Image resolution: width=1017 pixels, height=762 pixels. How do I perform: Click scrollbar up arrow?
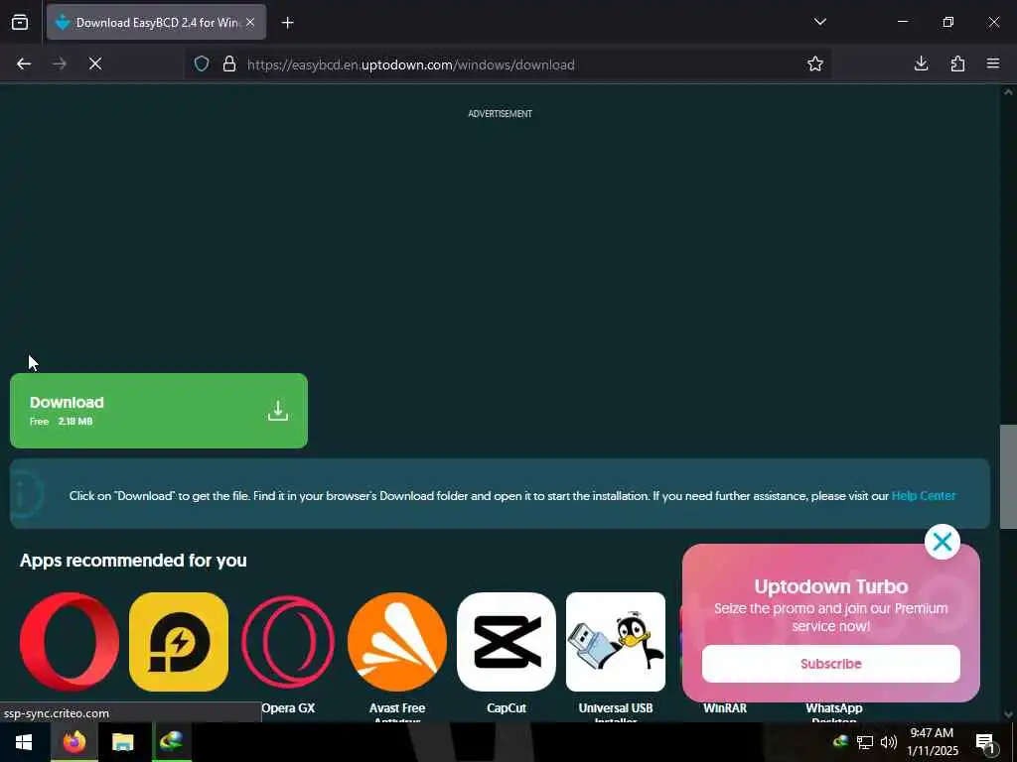(1008, 92)
